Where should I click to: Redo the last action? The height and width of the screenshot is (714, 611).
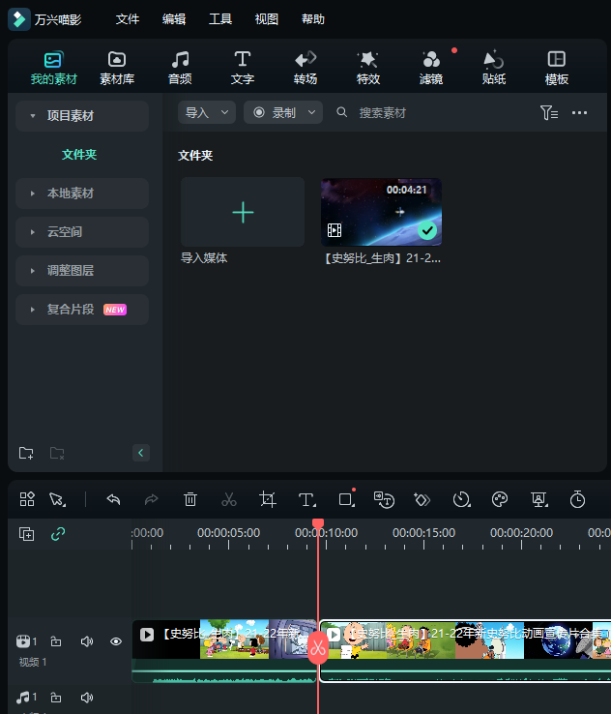pyautogui.click(x=152, y=499)
